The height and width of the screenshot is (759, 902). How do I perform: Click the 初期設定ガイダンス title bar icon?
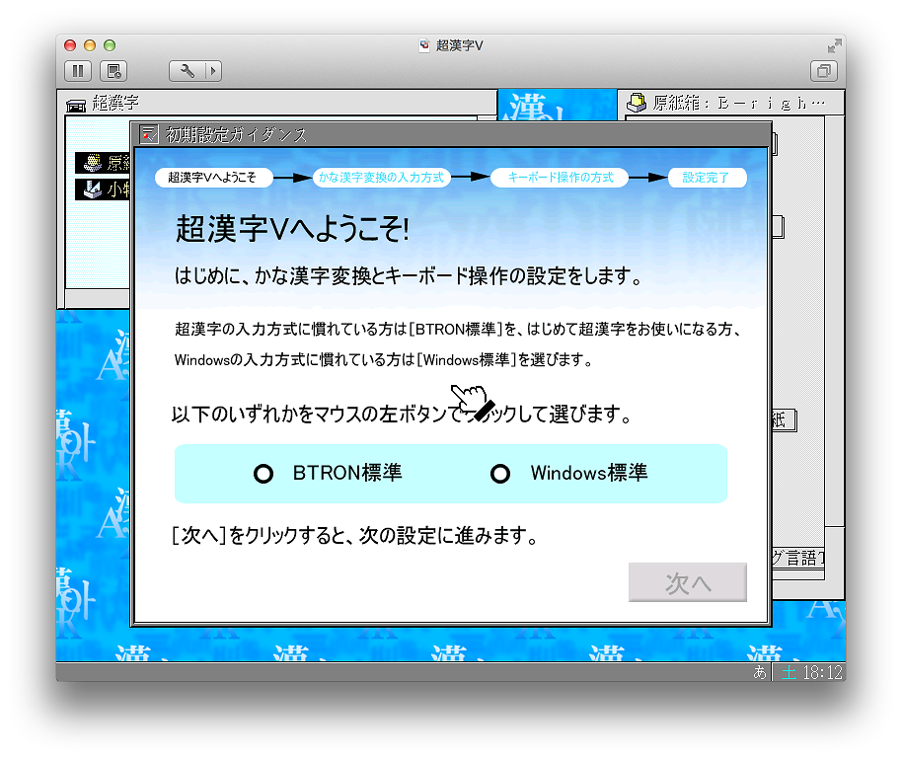coord(149,135)
